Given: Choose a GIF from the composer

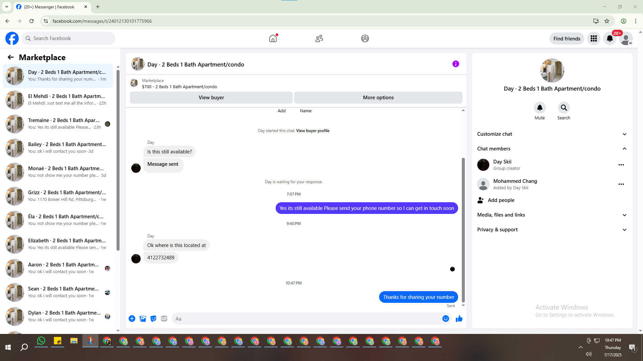Looking at the screenshot, I should 164,319.
